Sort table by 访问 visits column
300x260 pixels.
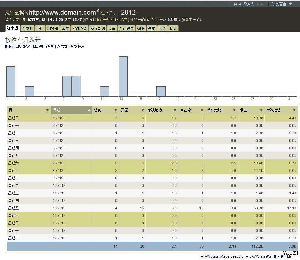106,110
